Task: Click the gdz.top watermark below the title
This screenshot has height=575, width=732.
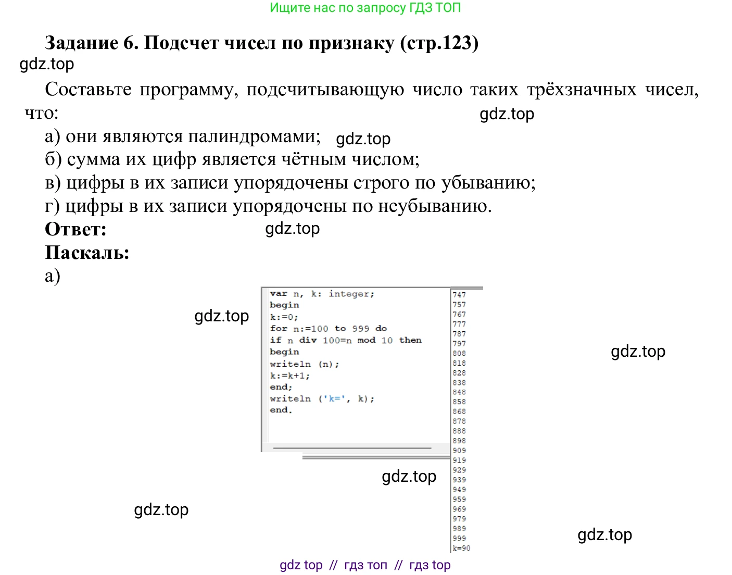Action: coord(47,65)
